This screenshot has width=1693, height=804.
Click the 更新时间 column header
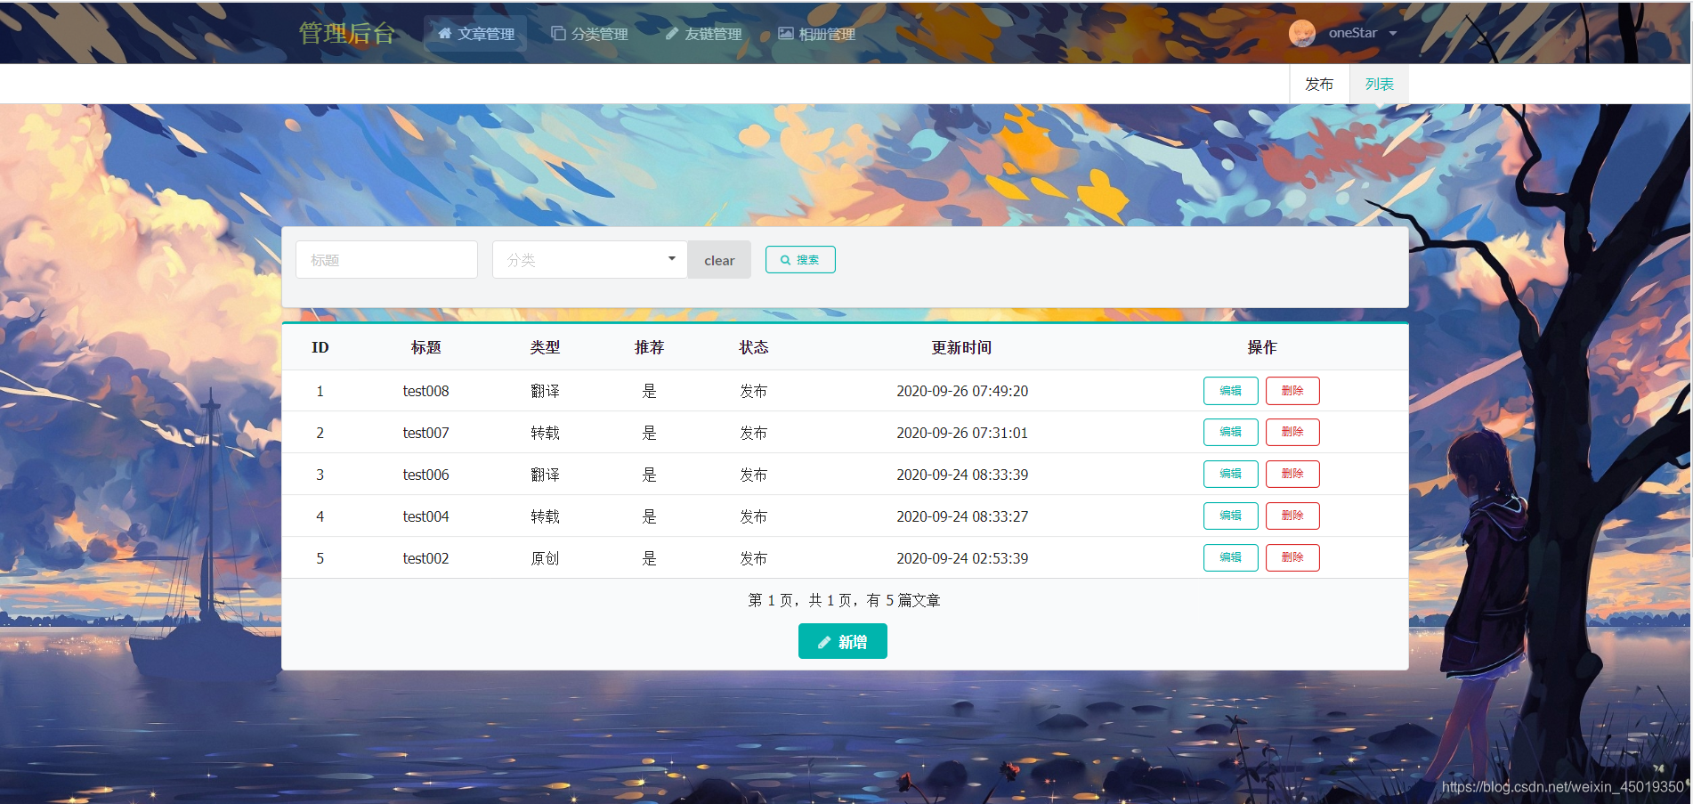(x=961, y=347)
